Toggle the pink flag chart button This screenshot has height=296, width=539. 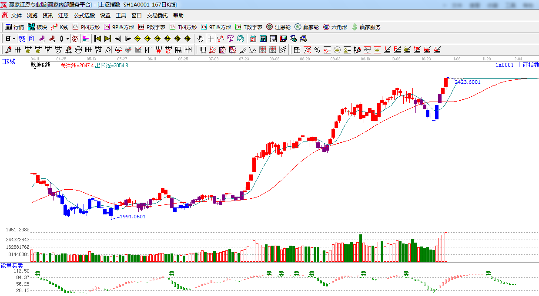[86, 39]
